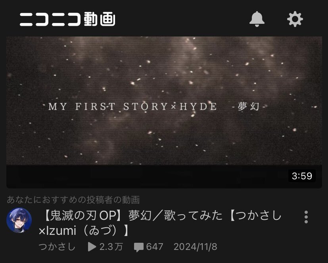
Task: Open the 【鬼滅の刃 OP】夢幻 video title
Action: (160, 223)
